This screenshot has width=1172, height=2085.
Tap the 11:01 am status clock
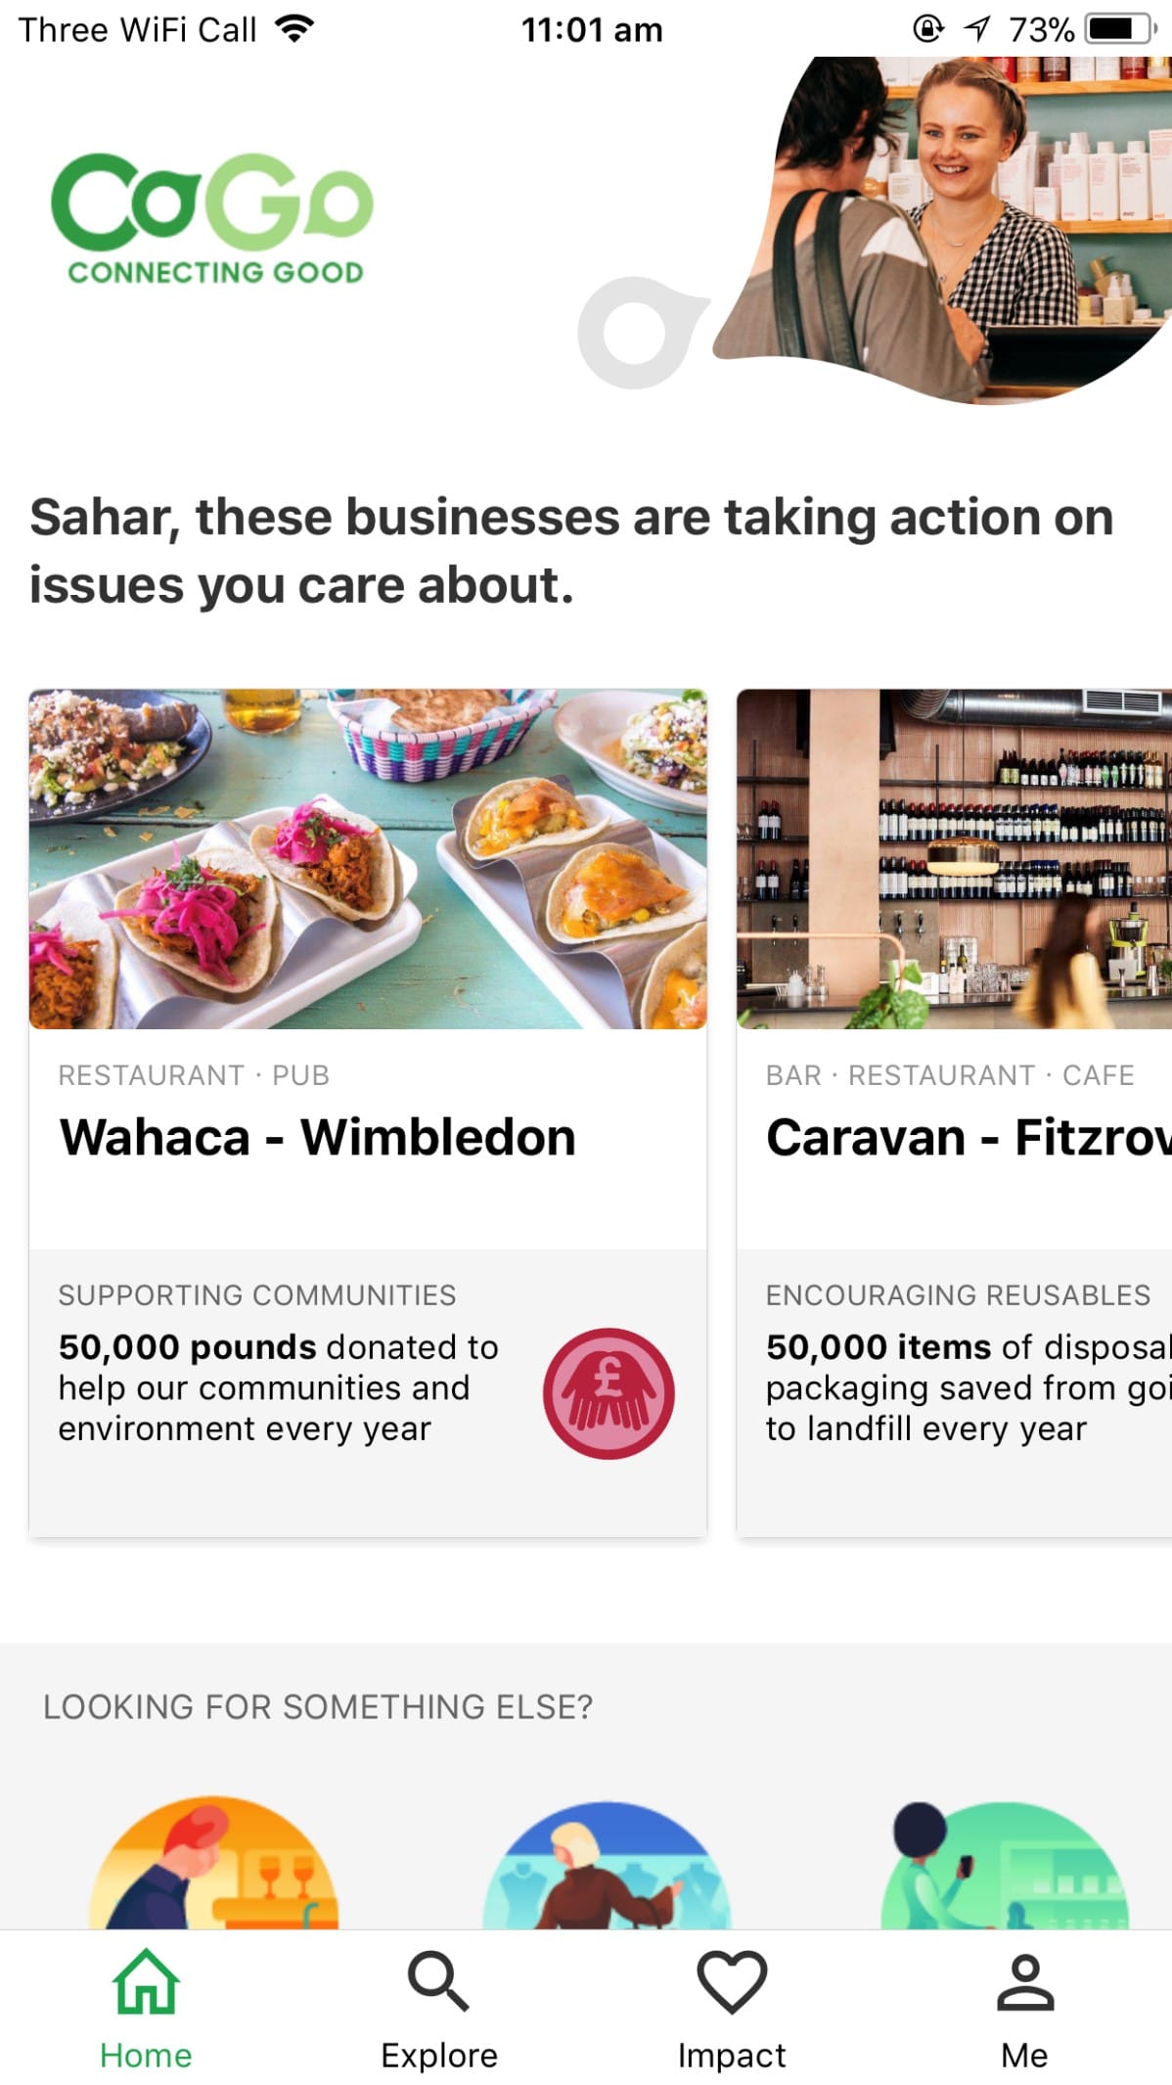click(x=592, y=29)
